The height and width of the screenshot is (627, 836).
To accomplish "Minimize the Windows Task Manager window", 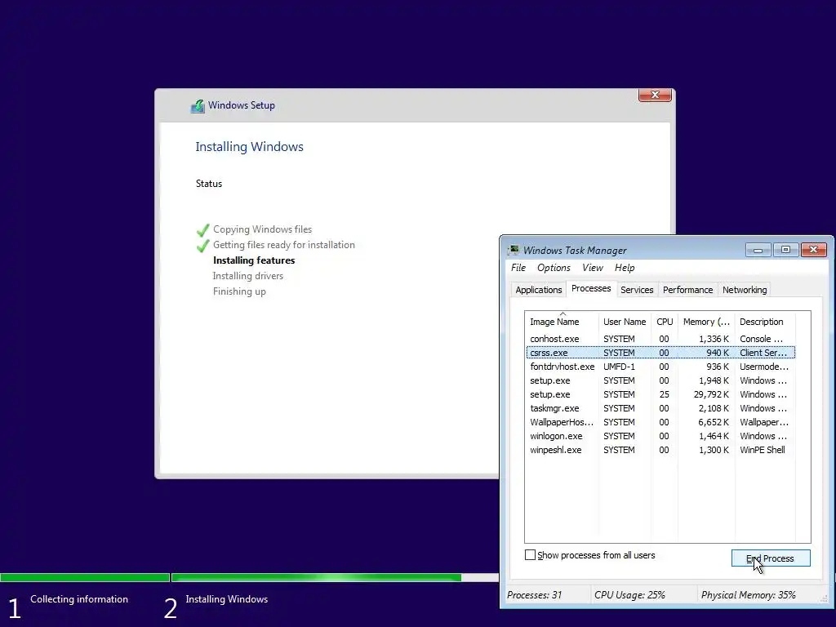I will coord(758,250).
